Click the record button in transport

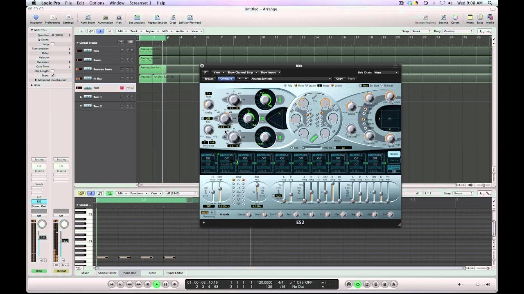point(174,284)
